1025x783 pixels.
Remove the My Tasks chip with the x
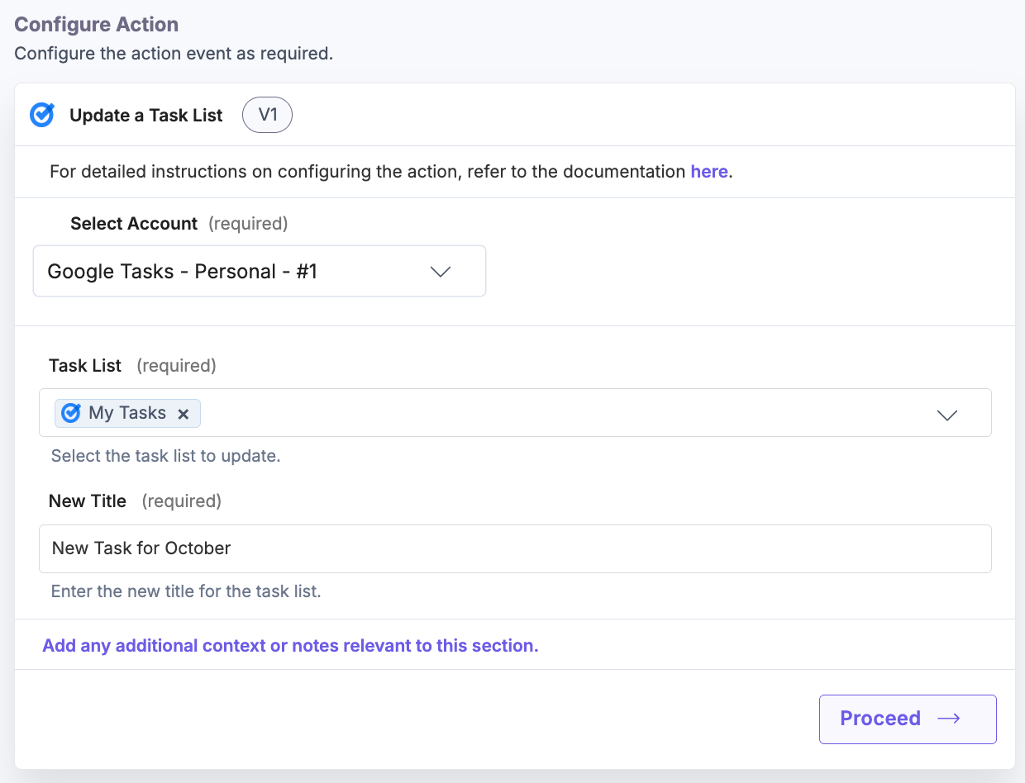click(x=183, y=414)
